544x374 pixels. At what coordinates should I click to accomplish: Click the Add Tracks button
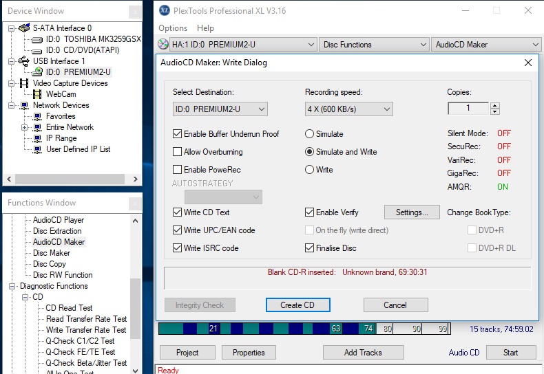pyautogui.click(x=364, y=353)
